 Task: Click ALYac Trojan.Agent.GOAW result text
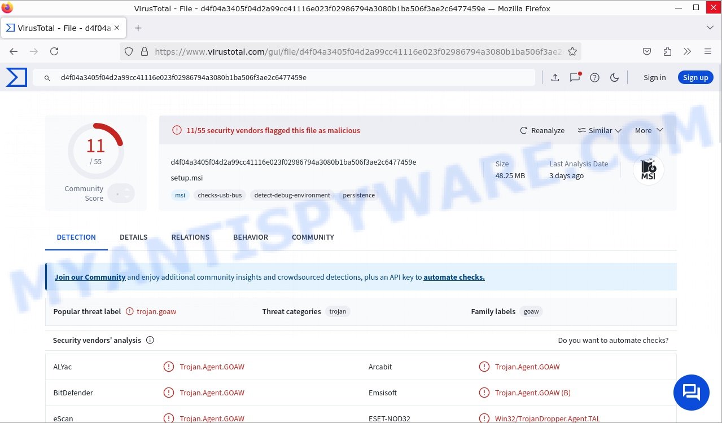point(212,367)
